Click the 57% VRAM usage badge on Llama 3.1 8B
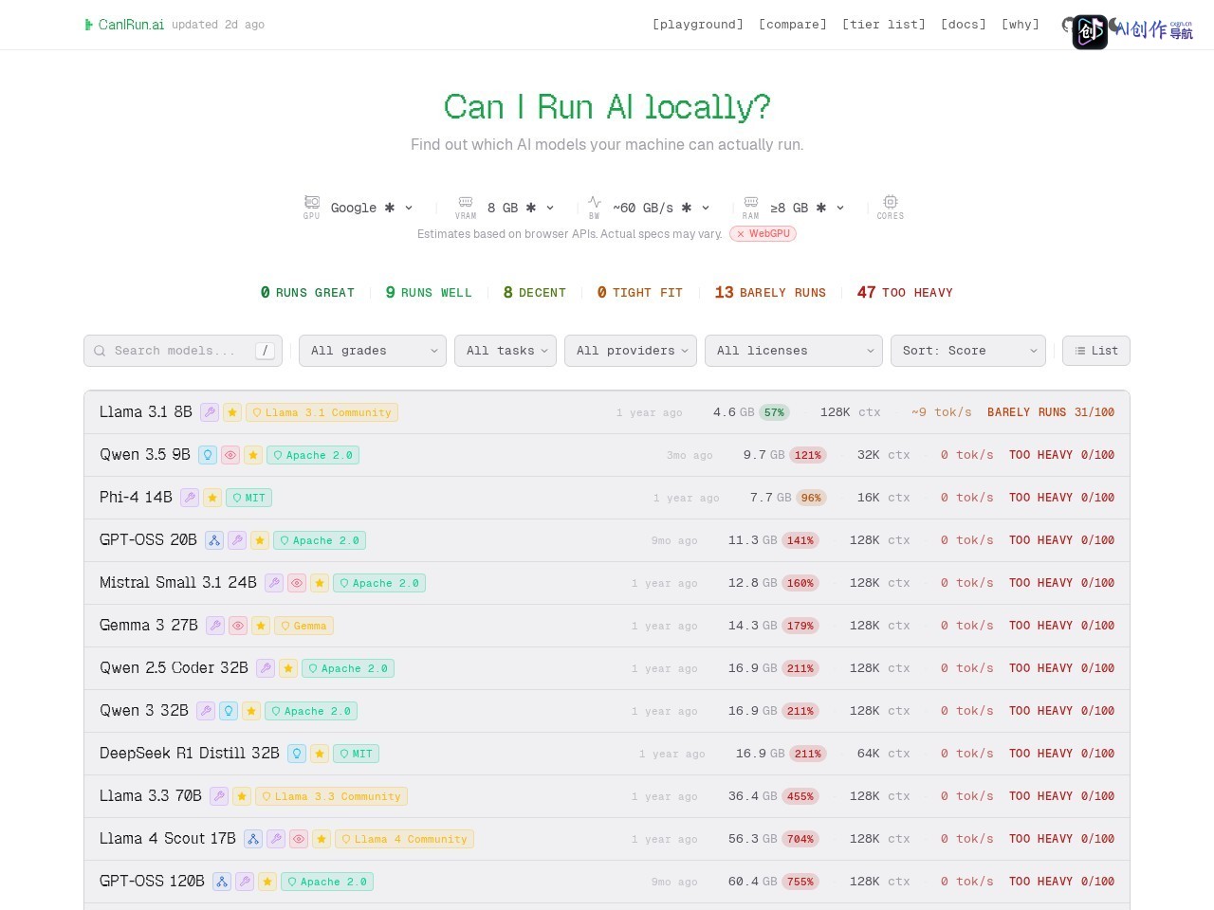Image resolution: width=1214 pixels, height=910 pixels. [775, 412]
